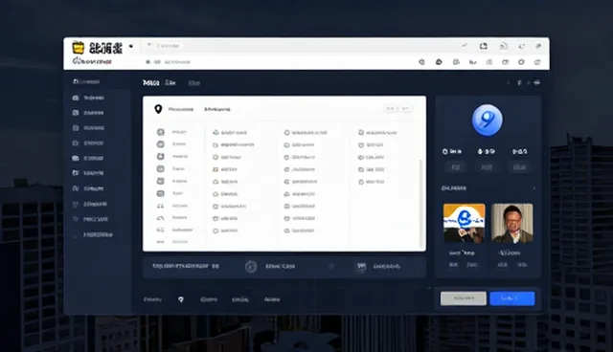Open the thumbnail with blue logo on orange
The image size is (613, 352).
click(464, 223)
